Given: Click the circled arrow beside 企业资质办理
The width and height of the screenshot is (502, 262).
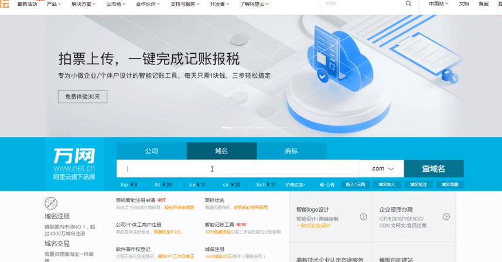Looking at the screenshot, I should [446, 216].
